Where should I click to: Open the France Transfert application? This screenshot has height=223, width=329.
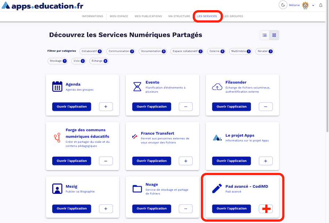pyautogui.click(x=152, y=161)
